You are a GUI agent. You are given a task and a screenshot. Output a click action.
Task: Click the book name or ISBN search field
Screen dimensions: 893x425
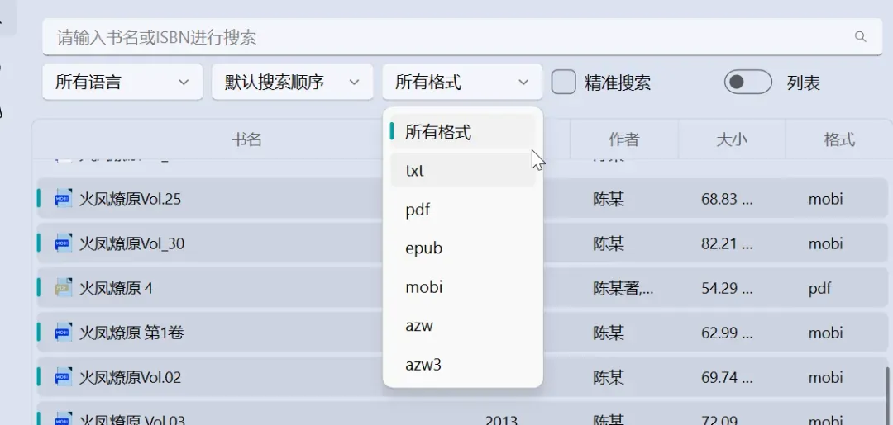(462, 37)
